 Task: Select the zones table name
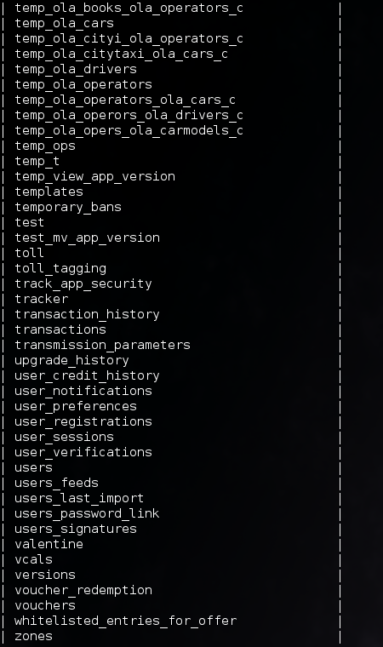coord(34,636)
